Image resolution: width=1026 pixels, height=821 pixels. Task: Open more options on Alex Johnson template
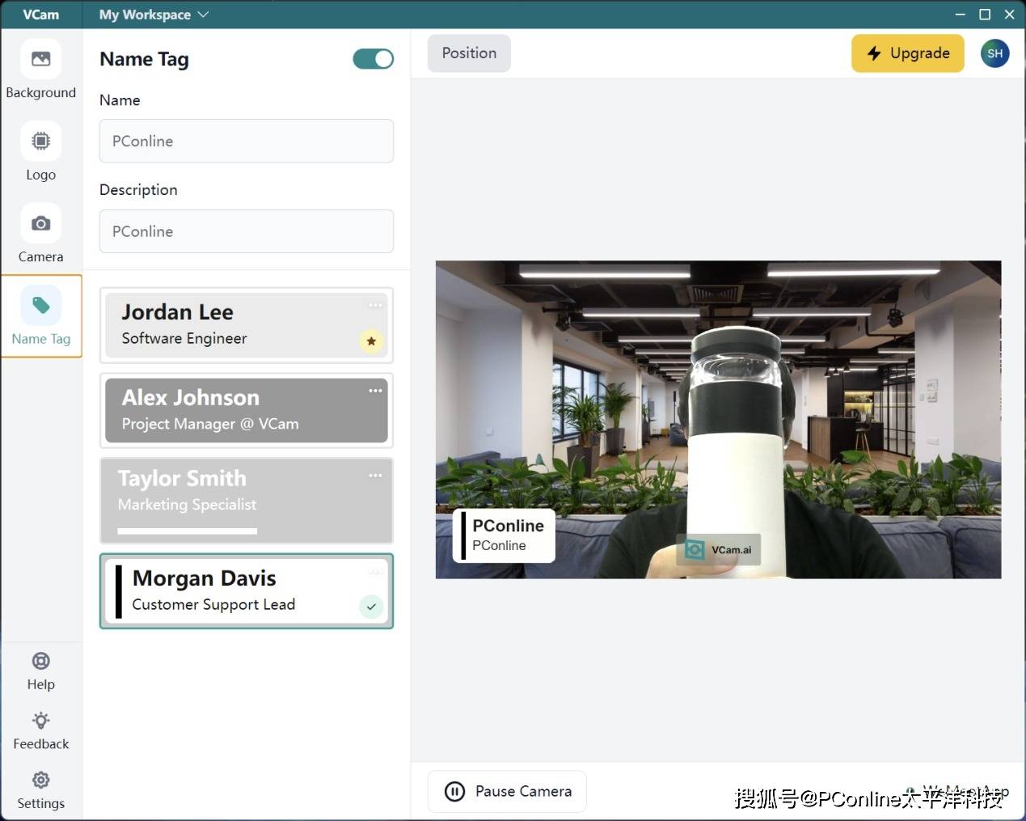pyautogui.click(x=375, y=391)
